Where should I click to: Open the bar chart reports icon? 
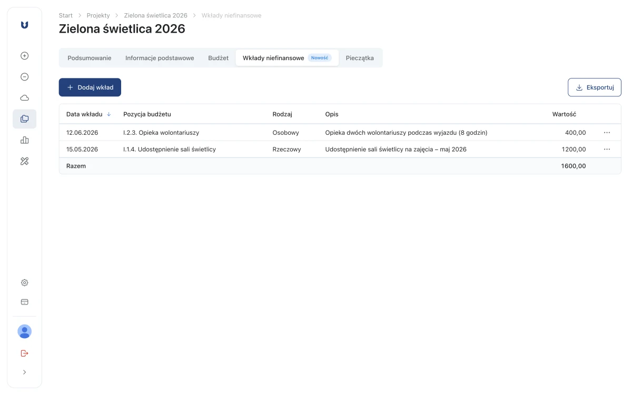click(24, 140)
